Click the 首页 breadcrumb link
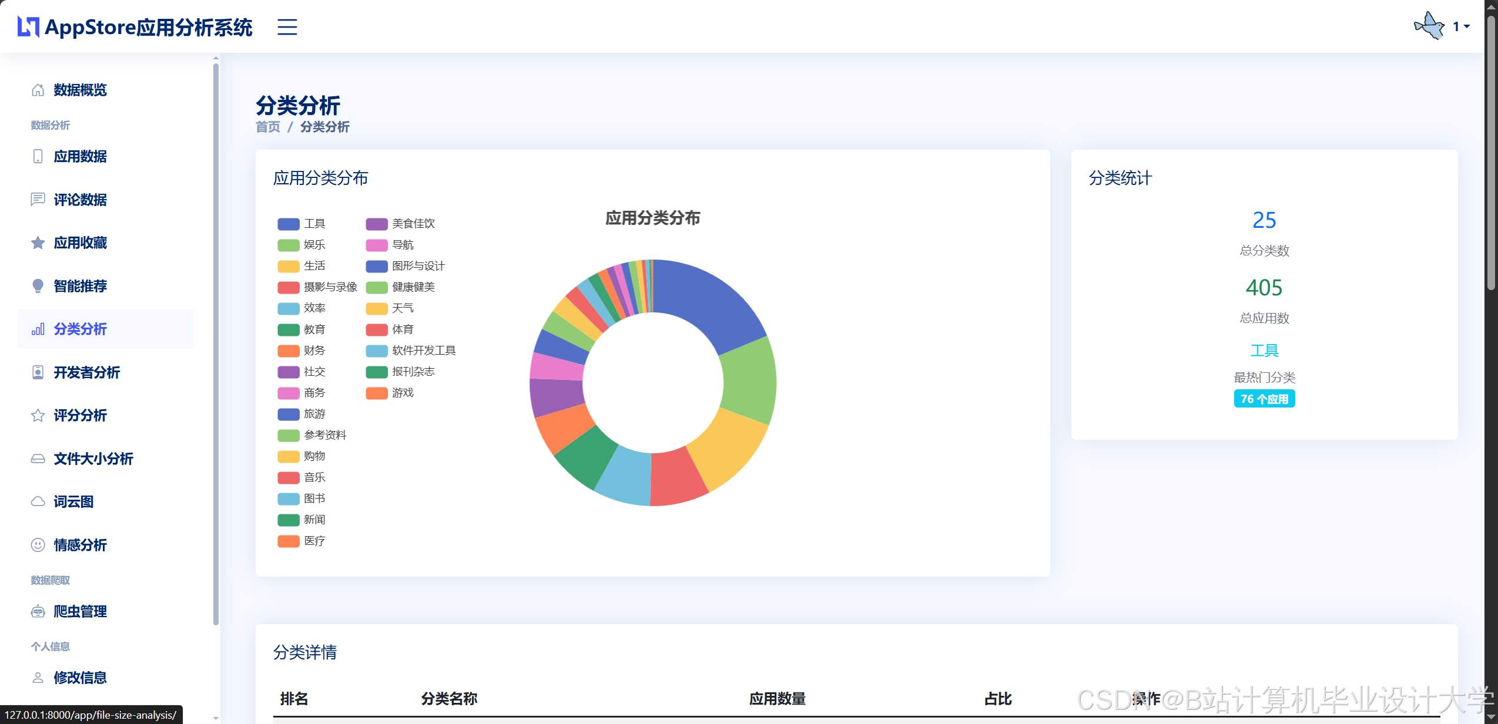The width and height of the screenshot is (1498, 724). click(268, 127)
